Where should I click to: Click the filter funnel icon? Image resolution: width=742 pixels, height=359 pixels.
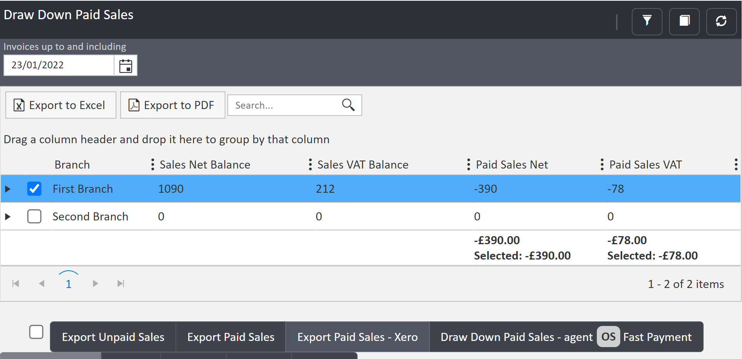[x=647, y=21]
